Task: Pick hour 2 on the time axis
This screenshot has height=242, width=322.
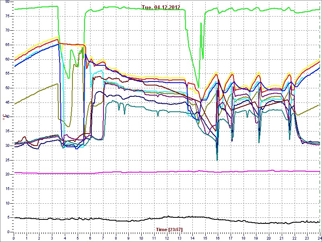Action: click(x=39, y=238)
